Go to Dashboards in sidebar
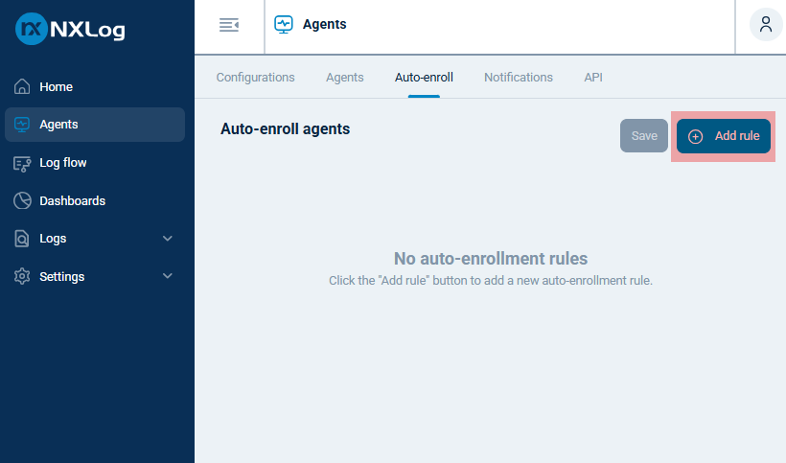Viewport: 786px width, 463px height. pos(94,201)
